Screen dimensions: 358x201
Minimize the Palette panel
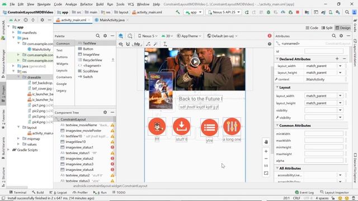point(112,36)
